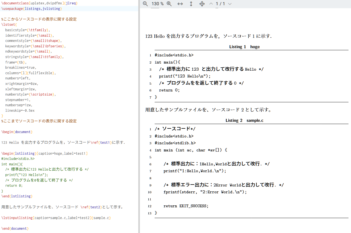The image size is (351, 233).
Task: Go to next page with down chevron
Action: pos(230,4)
